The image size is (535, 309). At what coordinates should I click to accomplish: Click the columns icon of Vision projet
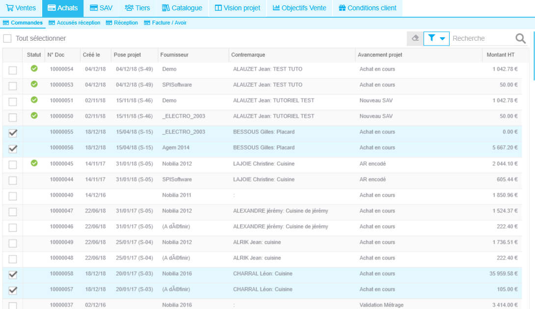coord(218,8)
